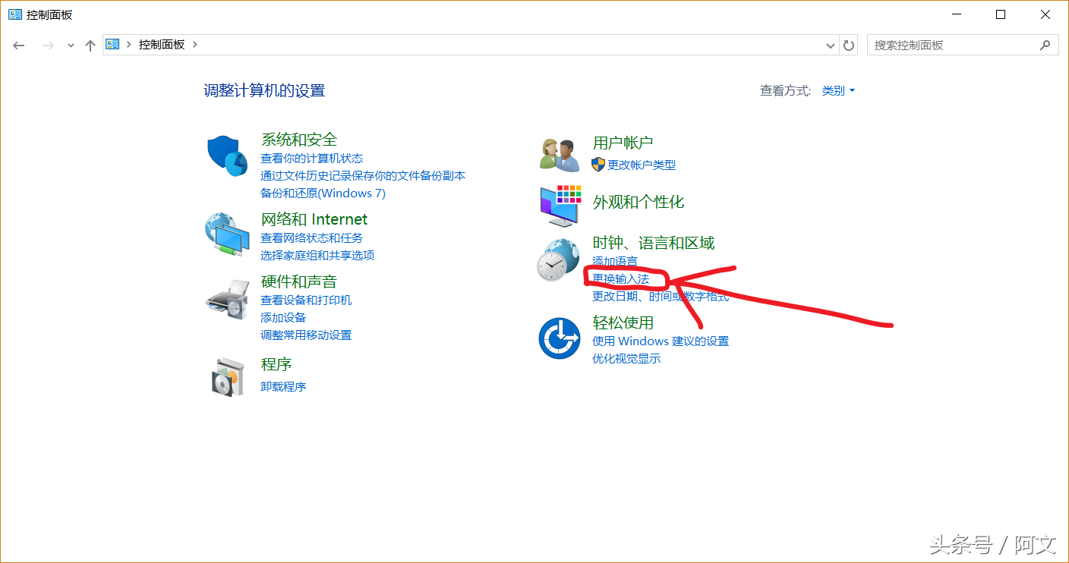Open the address bar history dropdown arrow
Screen dimensions: 1069x563
click(830, 46)
